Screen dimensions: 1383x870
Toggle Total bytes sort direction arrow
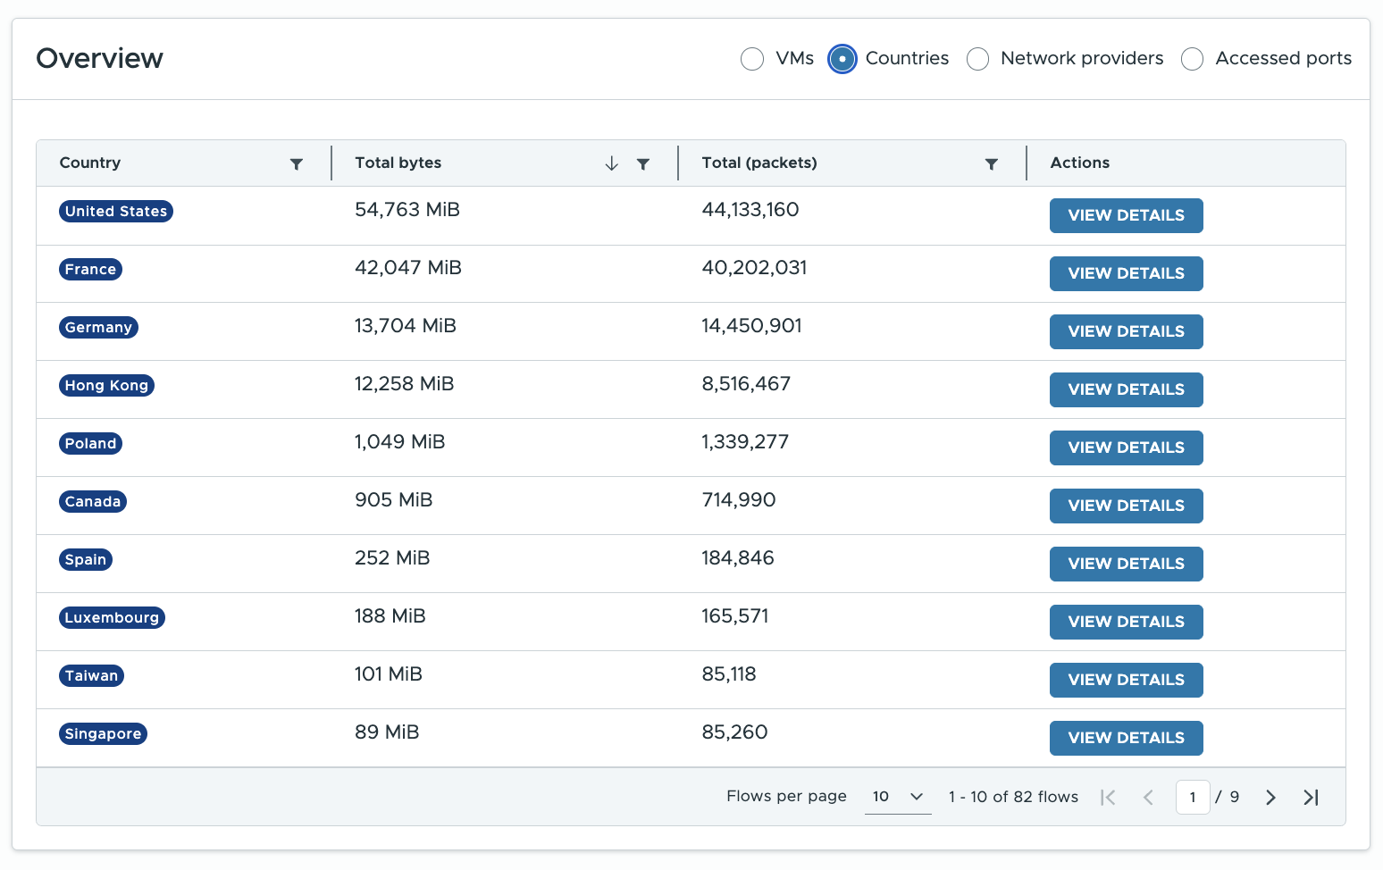pyautogui.click(x=612, y=163)
